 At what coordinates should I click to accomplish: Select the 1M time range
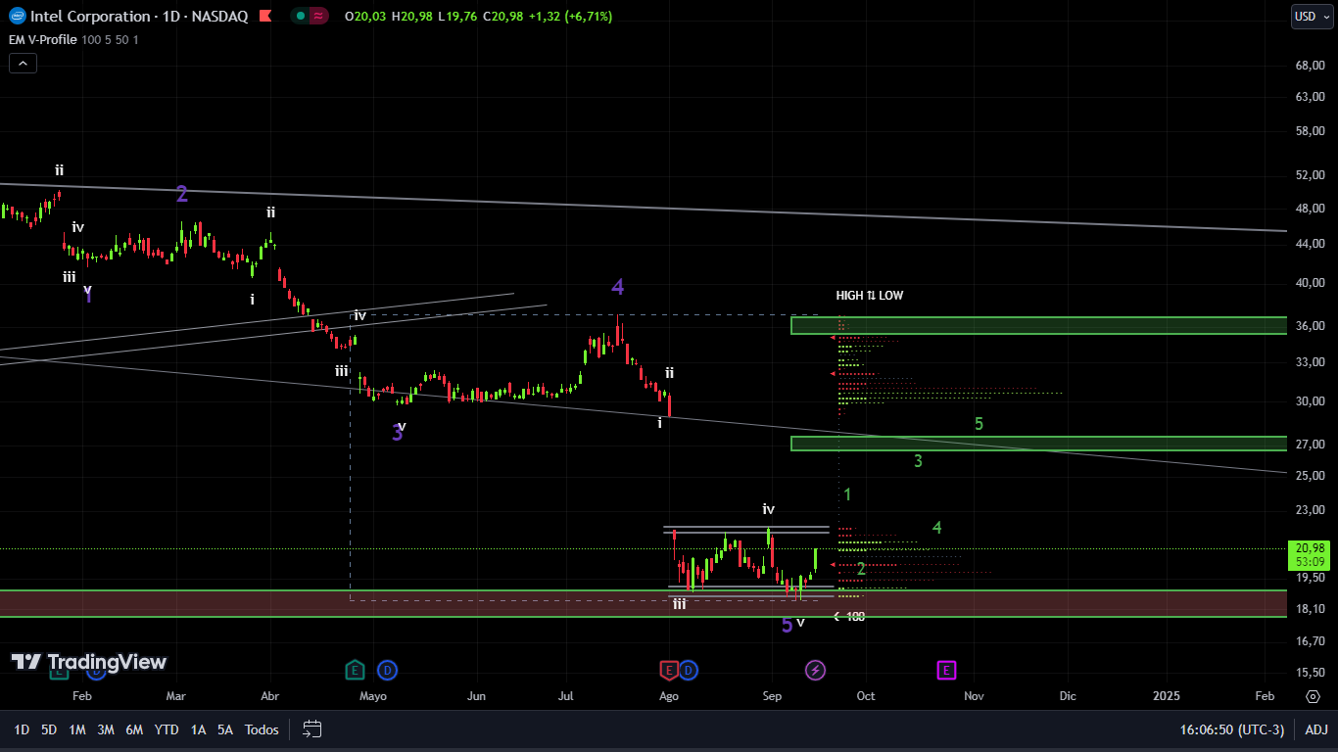(77, 729)
